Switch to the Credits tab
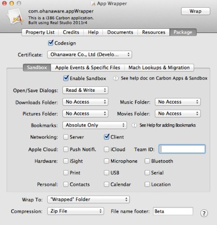Viewport: 217px width, 225px height. point(71,32)
